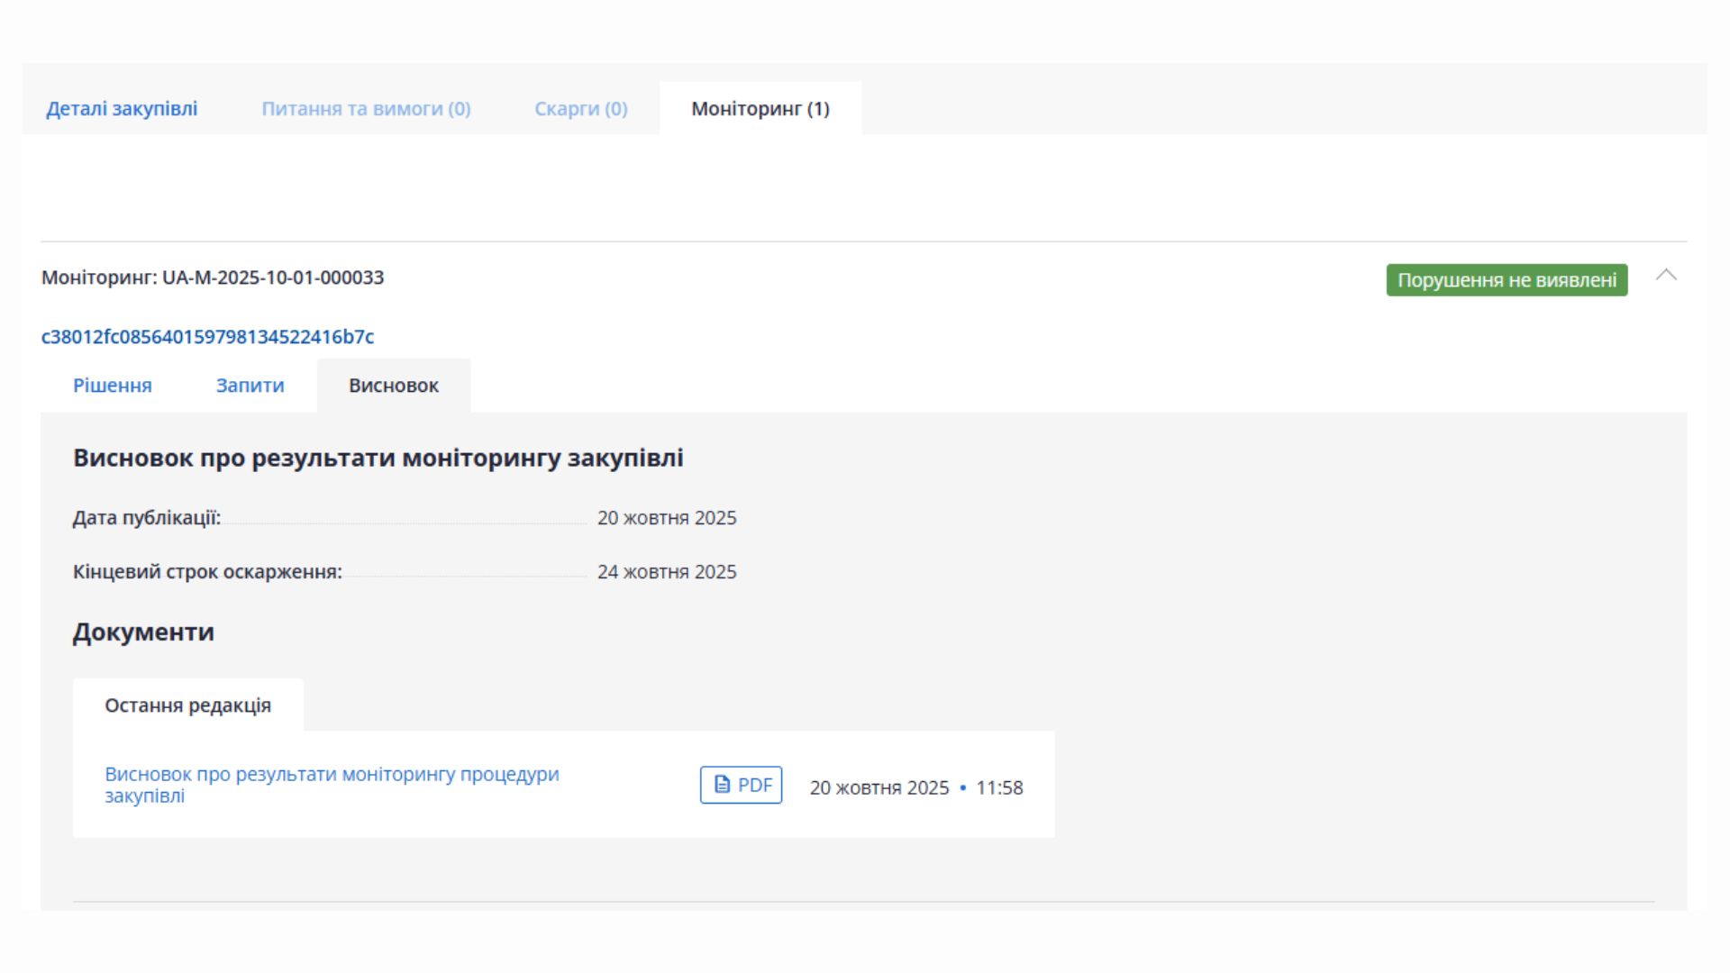The width and height of the screenshot is (1730, 973).
Task: Click the publication date 20 жовтня 2025
Action: [x=667, y=518]
